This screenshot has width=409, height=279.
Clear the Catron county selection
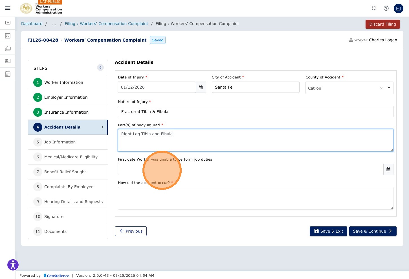[381, 88]
